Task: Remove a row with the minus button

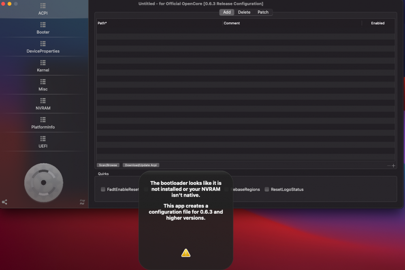Action: [x=389, y=165]
